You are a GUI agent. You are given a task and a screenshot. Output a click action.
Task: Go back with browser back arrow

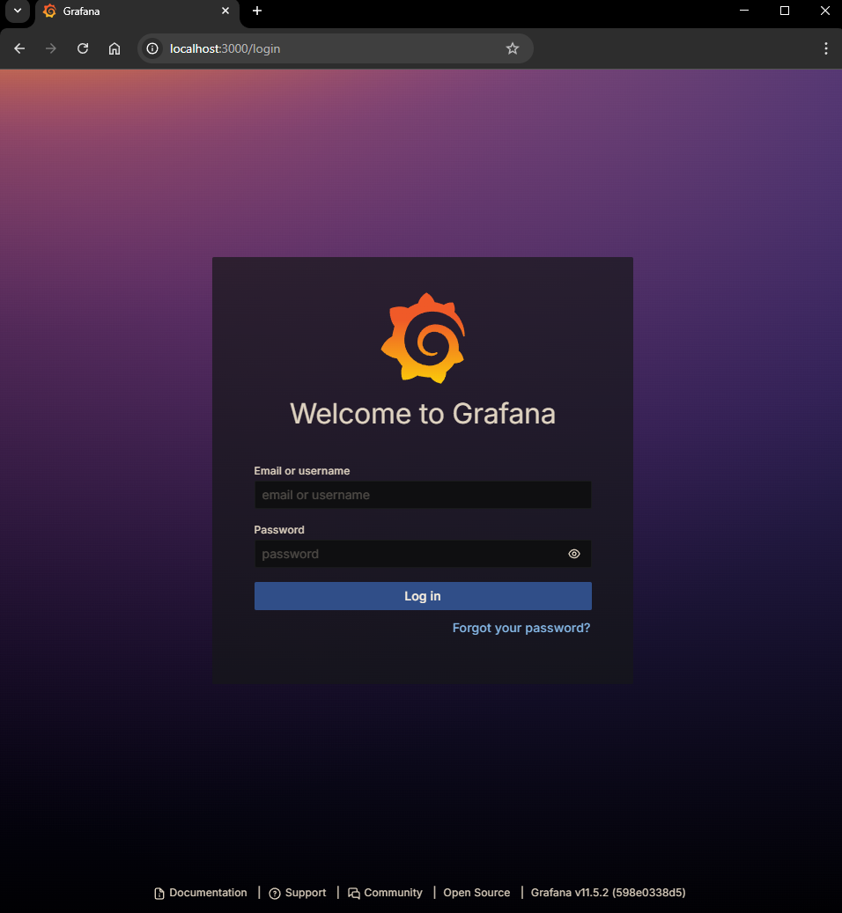click(x=19, y=48)
